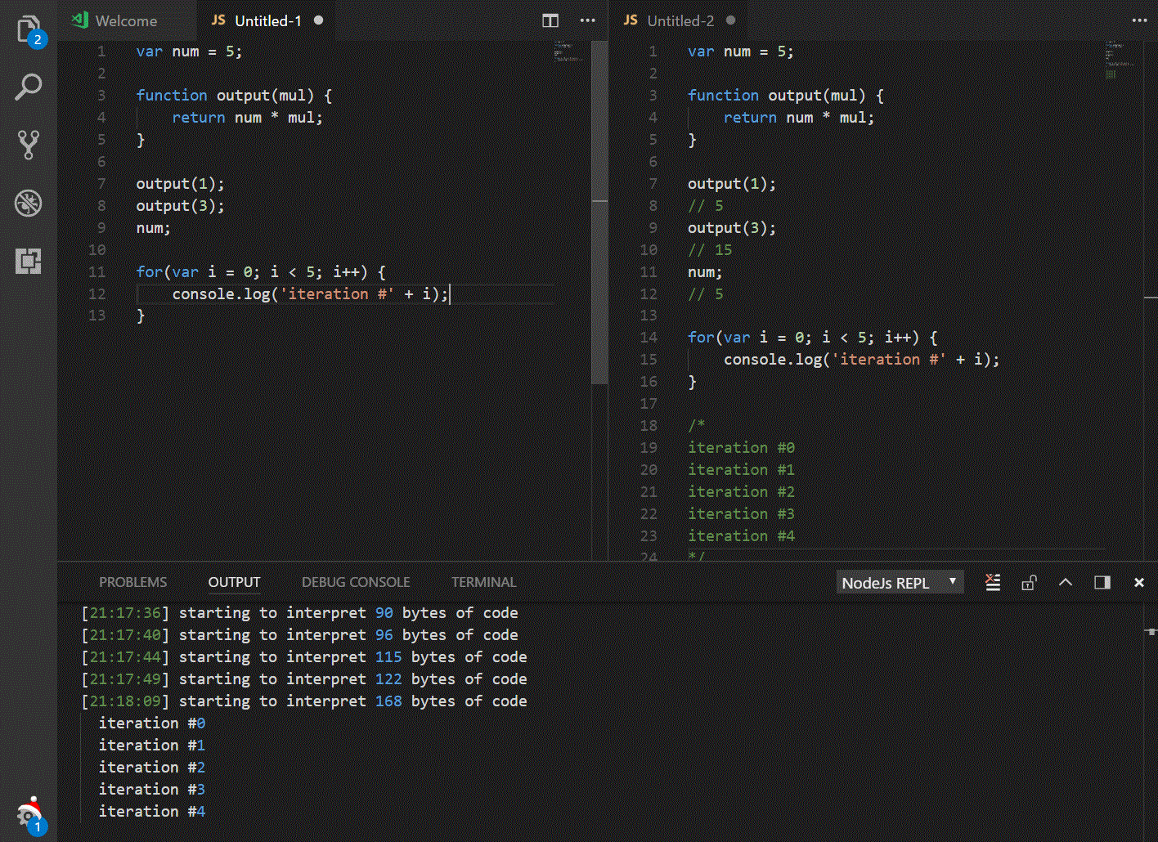This screenshot has width=1158, height=842.
Task: Select the PROBLEMS panel
Action: 132,582
